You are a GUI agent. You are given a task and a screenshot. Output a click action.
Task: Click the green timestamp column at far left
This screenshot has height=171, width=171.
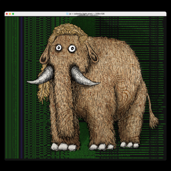click(x=12, y=87)
